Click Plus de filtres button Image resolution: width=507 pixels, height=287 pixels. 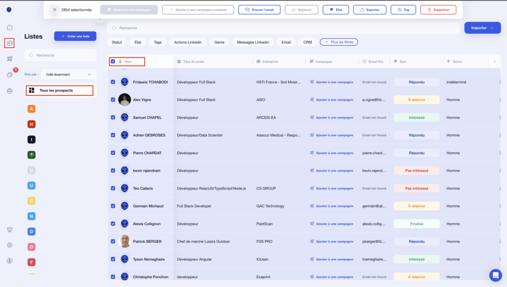[339, 42]
